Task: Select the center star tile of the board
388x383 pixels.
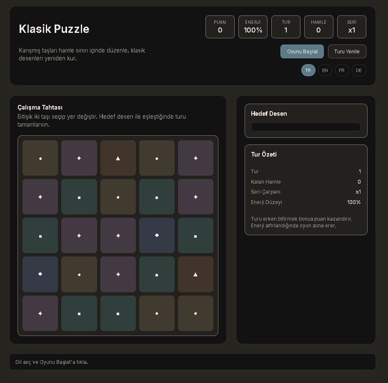Action: click(x=118, y=236)
